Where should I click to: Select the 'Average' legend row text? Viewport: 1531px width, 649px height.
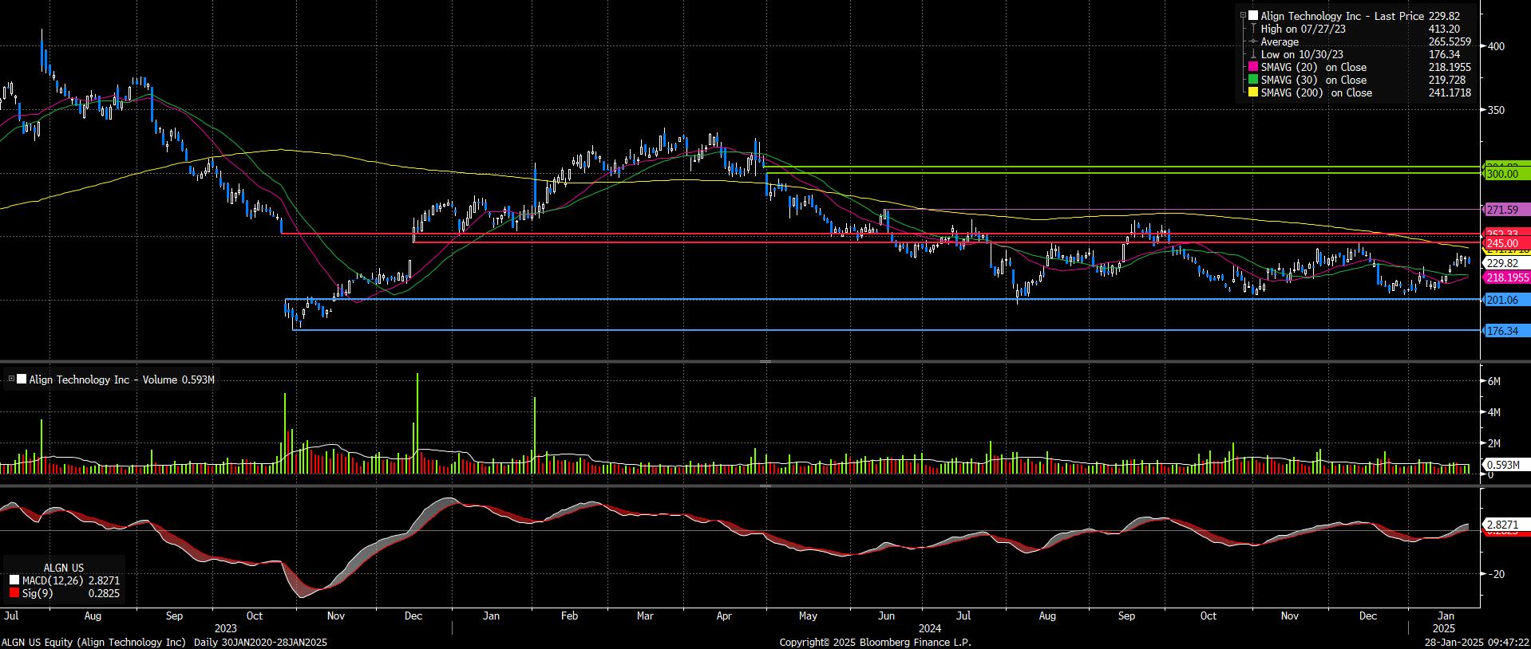(x=1280, y=41)
